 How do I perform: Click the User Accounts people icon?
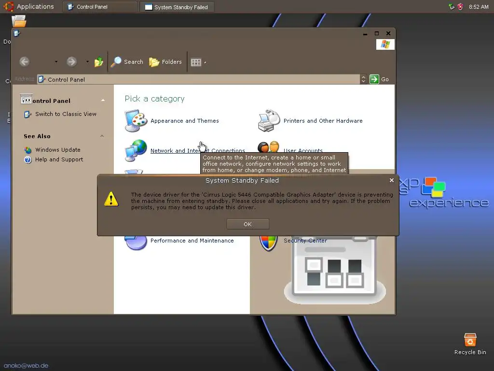coord(269,147)
